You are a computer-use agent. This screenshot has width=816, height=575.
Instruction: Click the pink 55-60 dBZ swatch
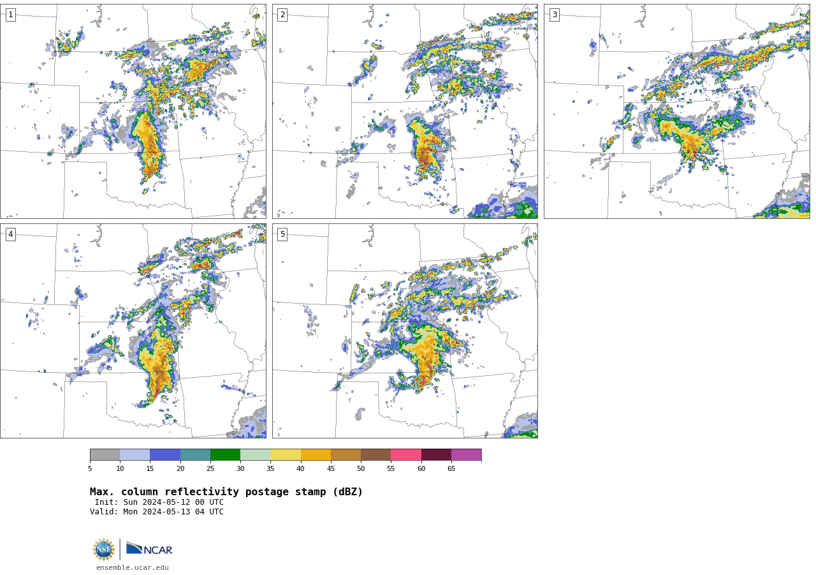point(406,454)
